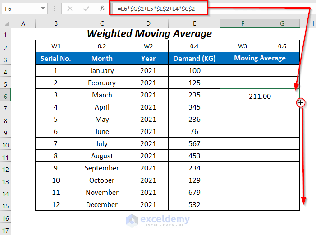Viewport: 316px width, 235px height.
Task: Select the December month cell
Action: 102,204
